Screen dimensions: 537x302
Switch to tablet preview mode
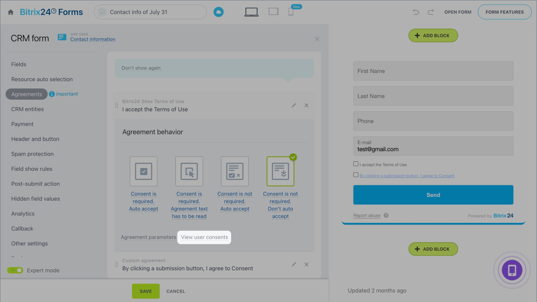click(x=274, y=12)
